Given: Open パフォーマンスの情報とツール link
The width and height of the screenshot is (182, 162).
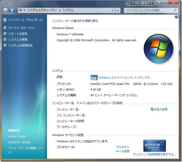Looking at the screenshot, I should tap(26, 150).
